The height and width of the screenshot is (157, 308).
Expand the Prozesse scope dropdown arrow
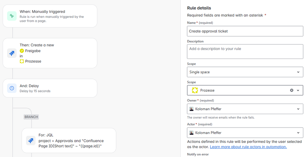coord(298,90)
